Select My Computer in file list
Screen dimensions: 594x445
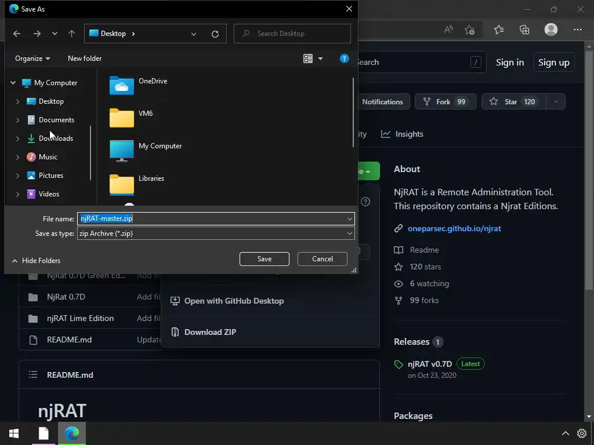point(146,150)
